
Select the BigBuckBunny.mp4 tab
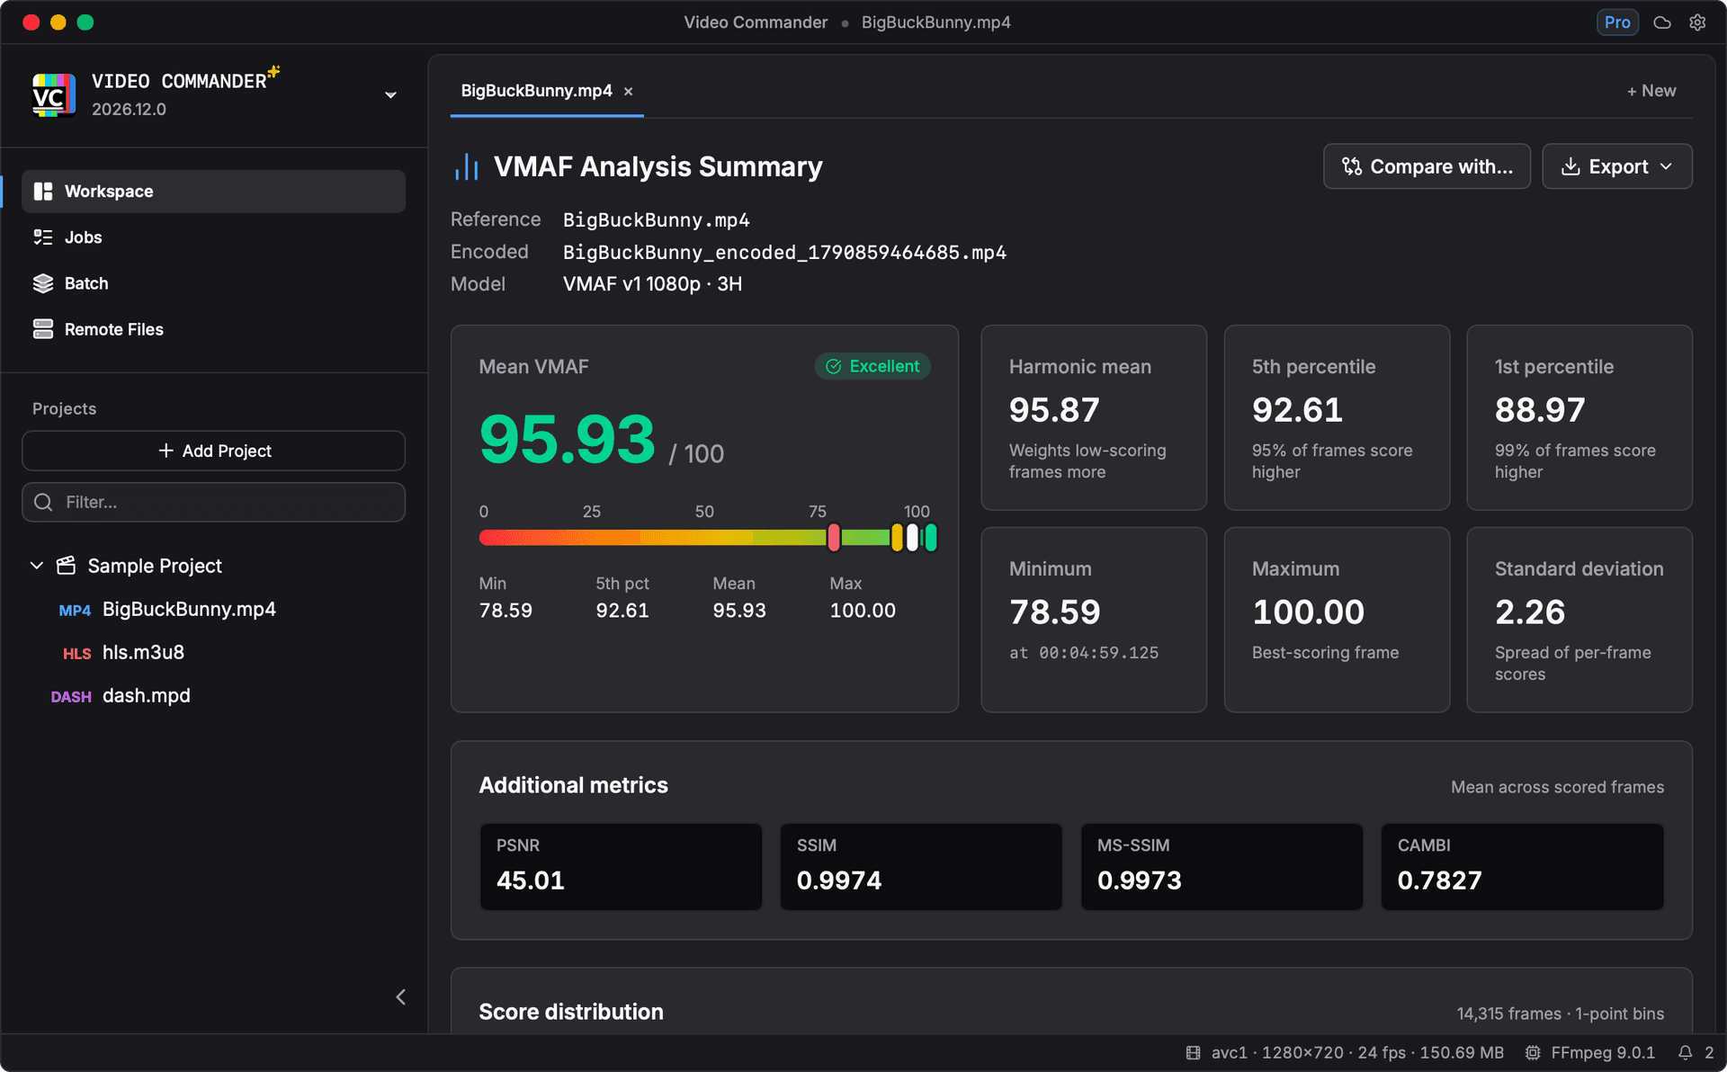coord(536,91)
